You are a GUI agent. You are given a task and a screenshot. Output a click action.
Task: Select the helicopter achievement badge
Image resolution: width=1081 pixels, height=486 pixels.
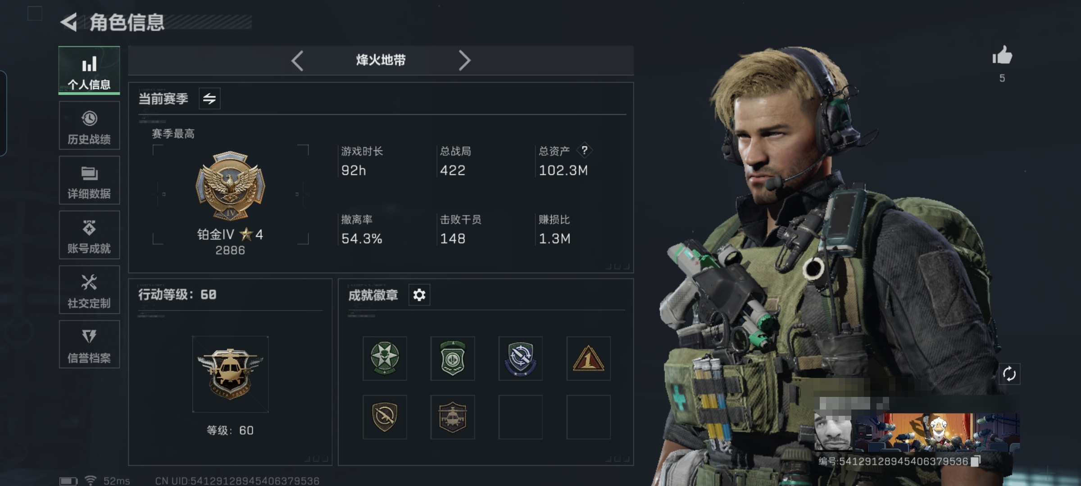coord(452,417)
